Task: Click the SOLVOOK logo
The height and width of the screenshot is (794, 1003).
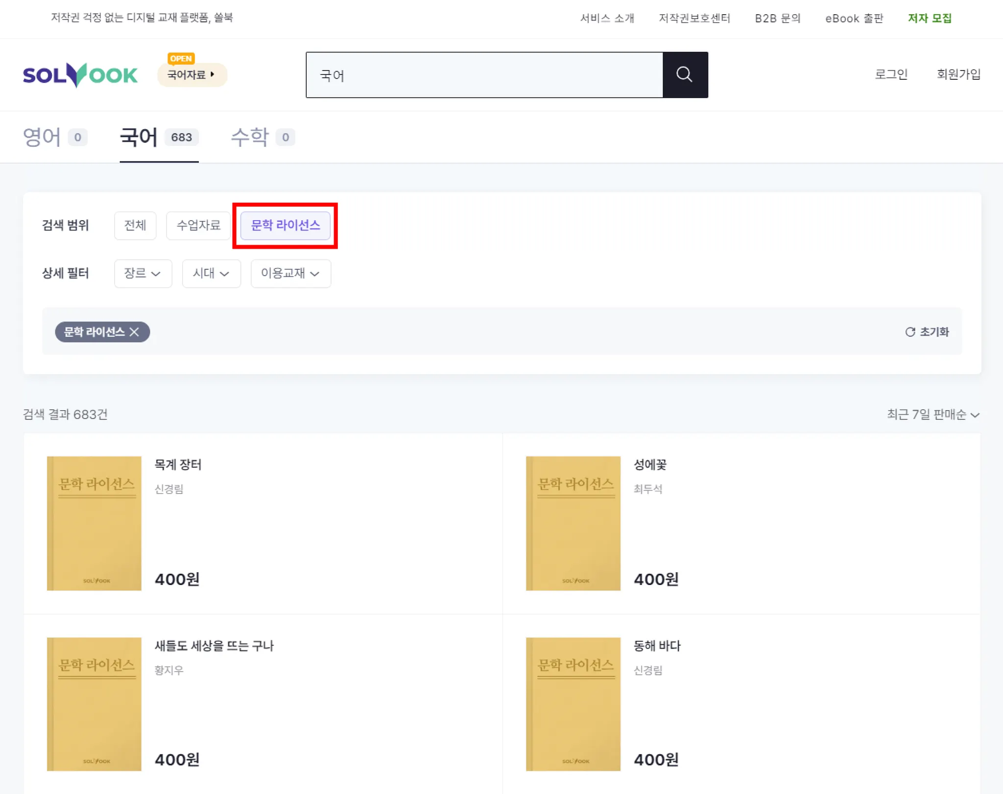Action: coord(80,75)
